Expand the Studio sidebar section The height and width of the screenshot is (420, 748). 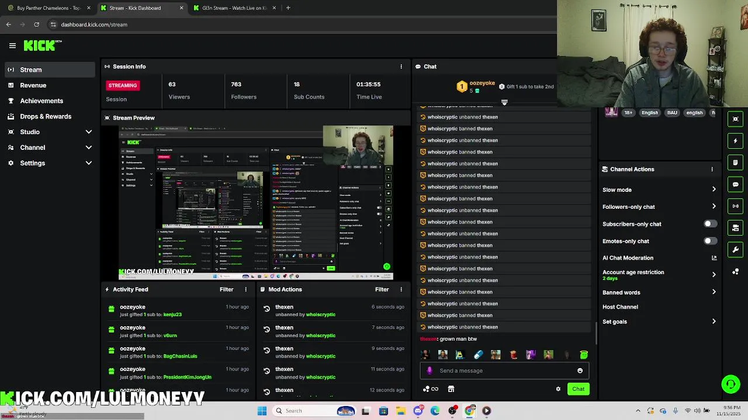49,132
